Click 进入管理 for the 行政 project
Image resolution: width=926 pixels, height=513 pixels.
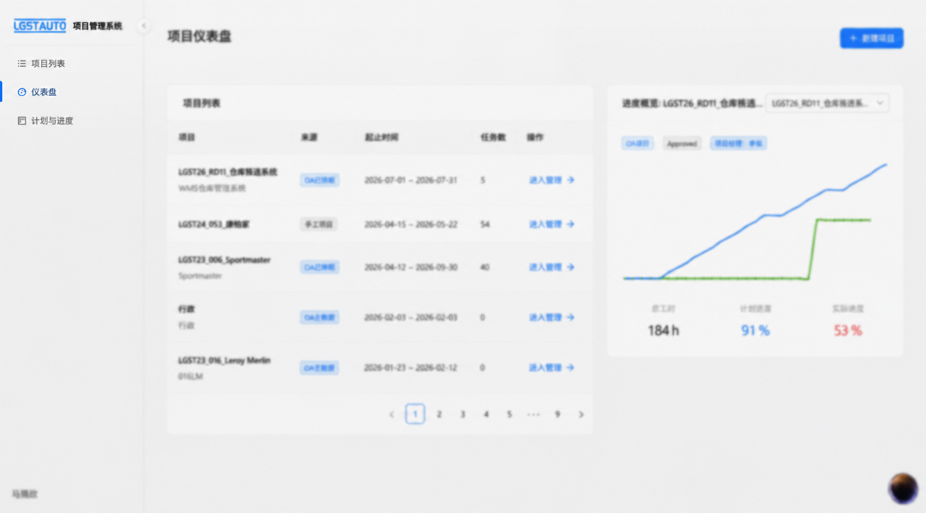[x=551, y=317]
